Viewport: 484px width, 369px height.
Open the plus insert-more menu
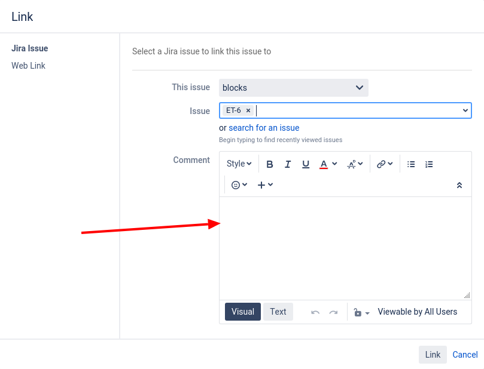pyautogui.click(x=265, y=185)
